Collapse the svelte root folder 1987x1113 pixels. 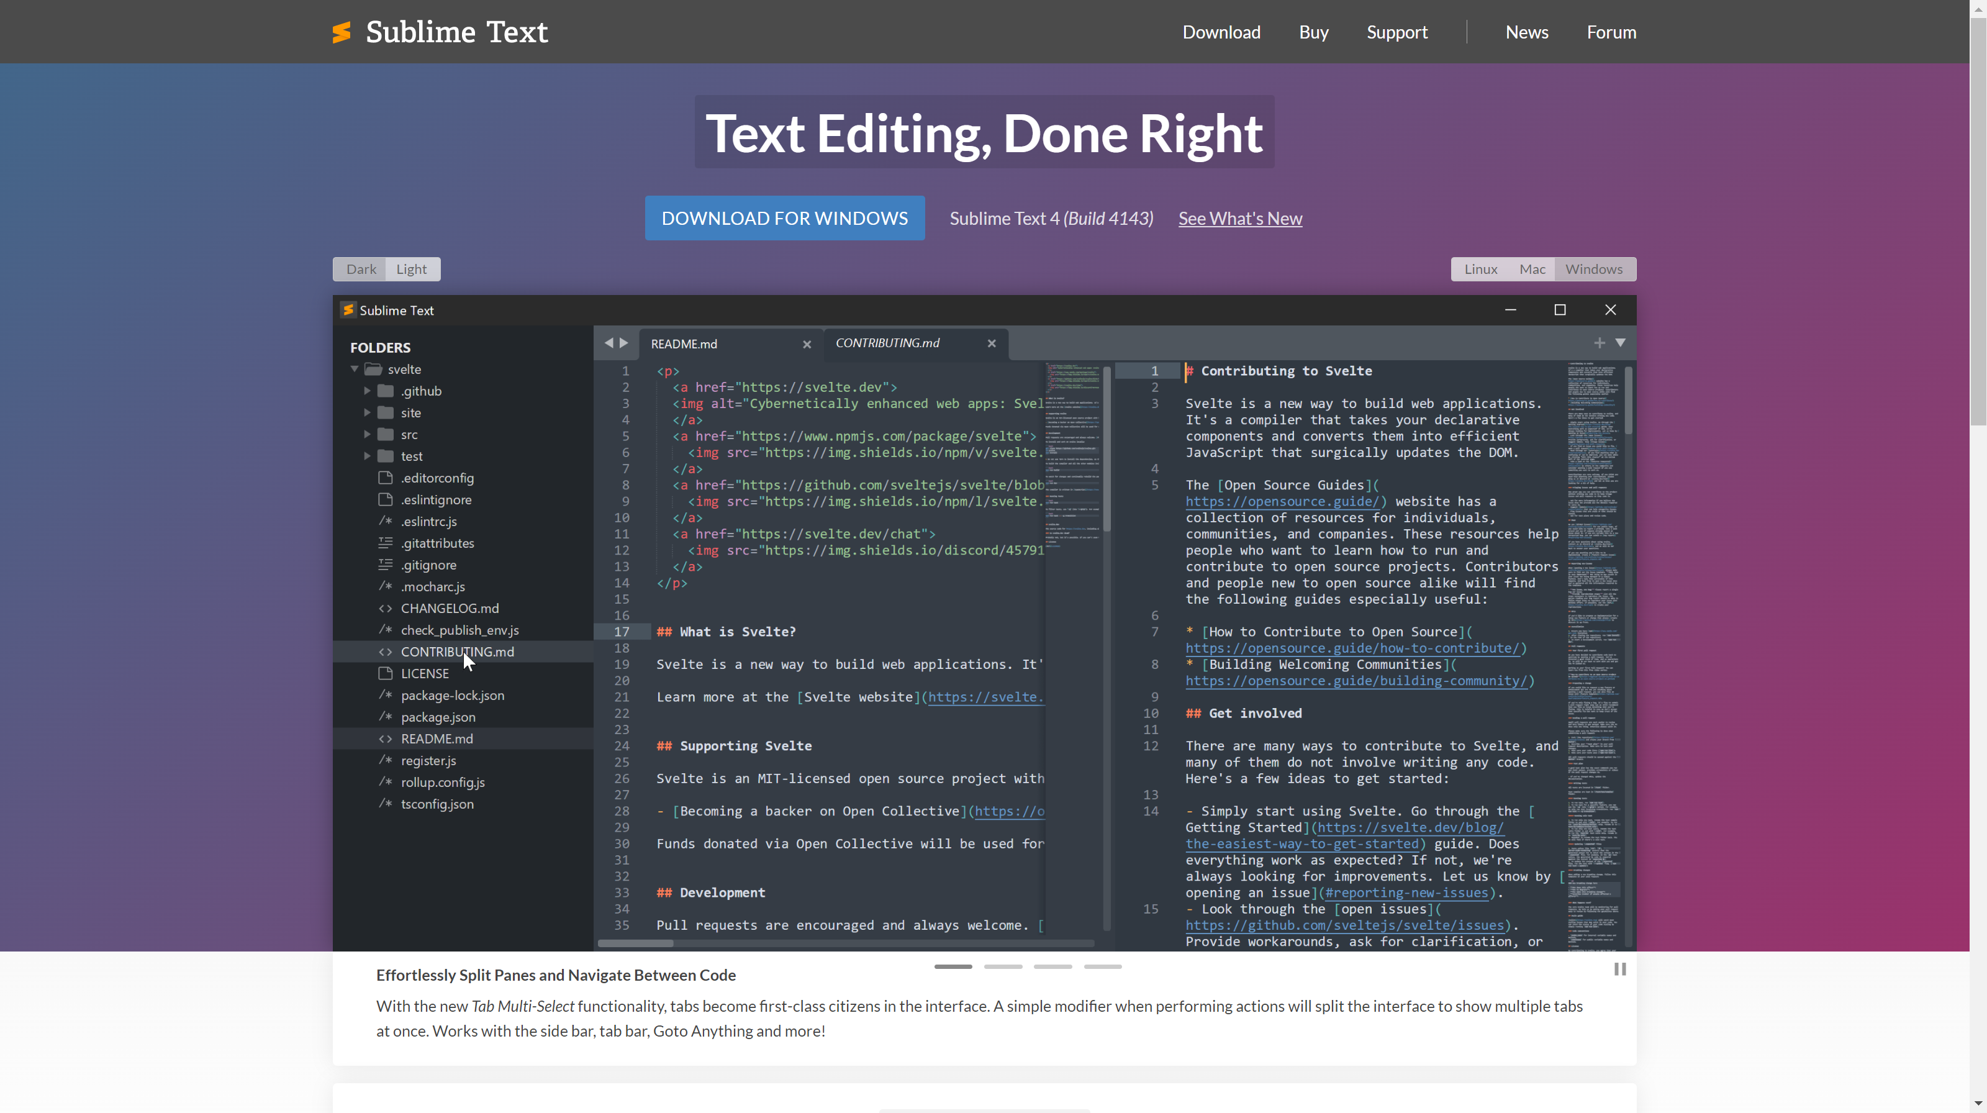click(355, 370)
